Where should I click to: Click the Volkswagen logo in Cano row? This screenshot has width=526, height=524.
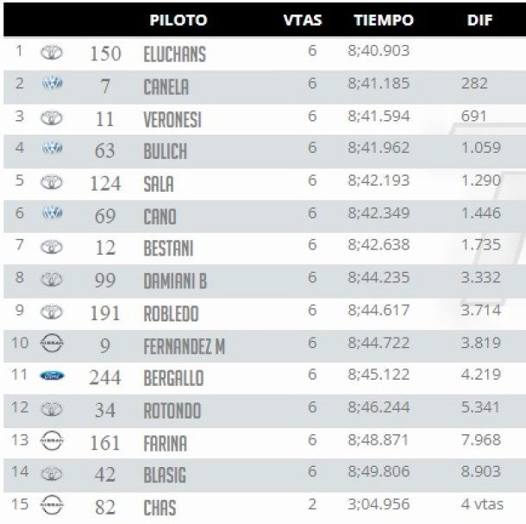click(x=53, y=212)
